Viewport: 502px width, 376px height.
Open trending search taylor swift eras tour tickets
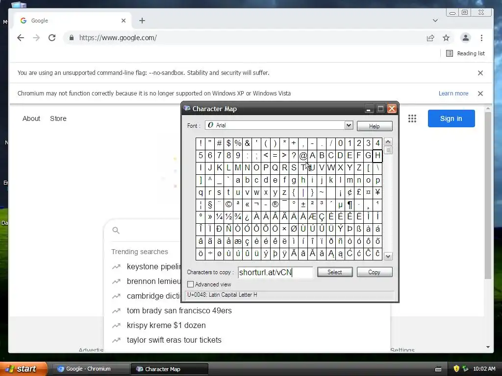[174, 340]
